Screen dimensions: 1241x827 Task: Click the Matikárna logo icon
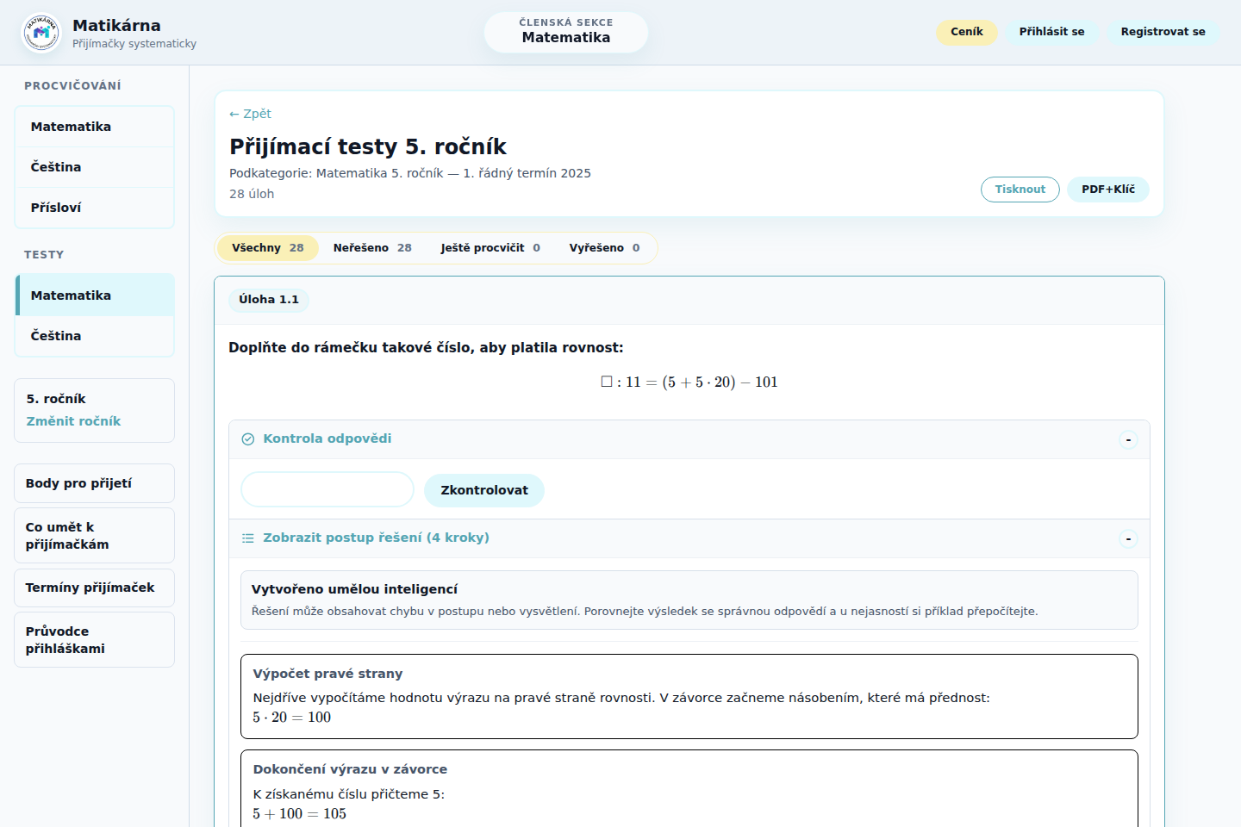41,33
